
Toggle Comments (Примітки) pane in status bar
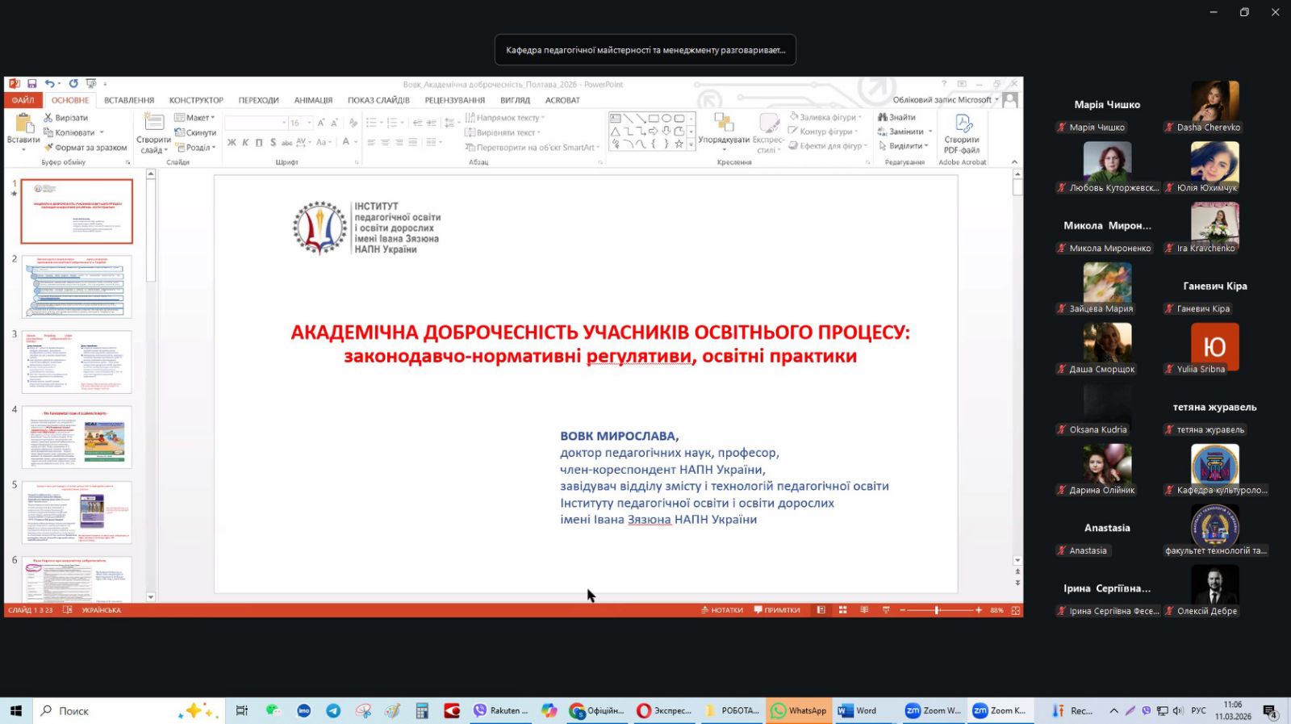[x=777, y=610]
